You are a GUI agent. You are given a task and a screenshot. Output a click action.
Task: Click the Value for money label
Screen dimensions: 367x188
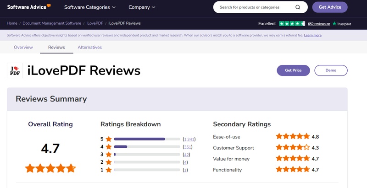pyautogui.click(x=231, y=159)
